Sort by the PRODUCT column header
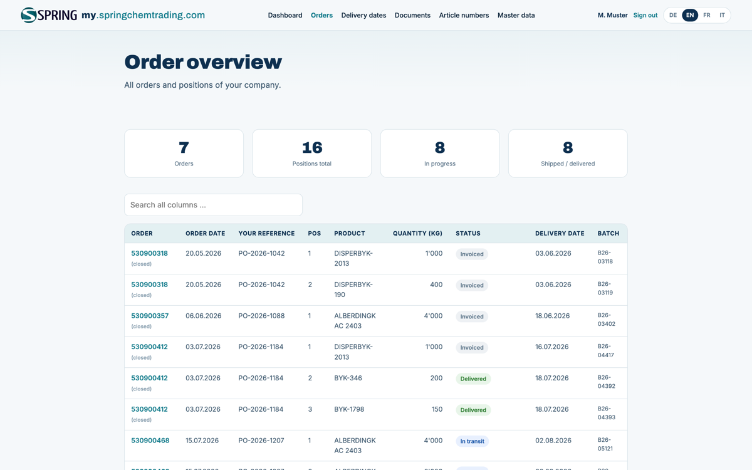 point(350,233)
